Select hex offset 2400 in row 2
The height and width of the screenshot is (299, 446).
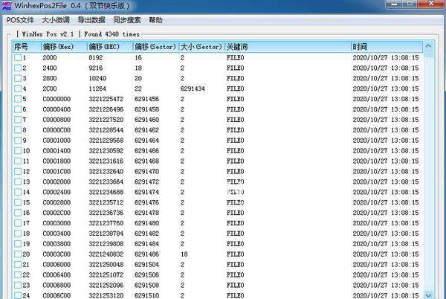click(x=50, y=68)
